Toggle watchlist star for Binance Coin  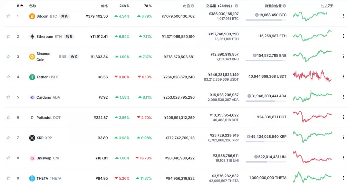click(x=8, y=57)
